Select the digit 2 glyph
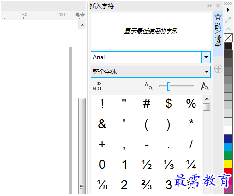This screenshot has height=196, width=234. [x=124, y=185]
